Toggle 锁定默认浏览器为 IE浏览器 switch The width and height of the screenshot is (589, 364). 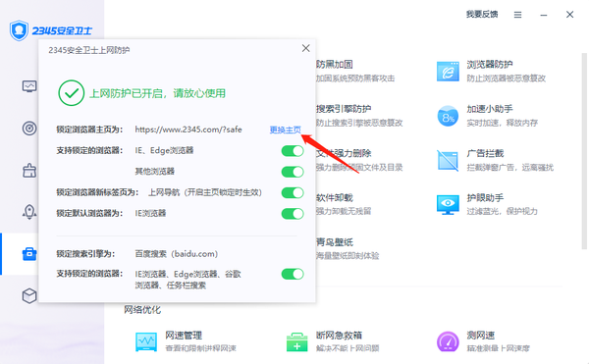pyautogui.click(x=293, y=214)
